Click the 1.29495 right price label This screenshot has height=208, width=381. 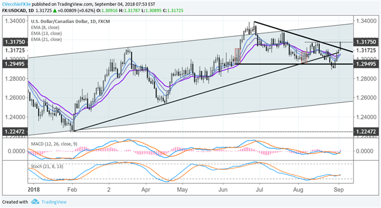tap(366, 64)
